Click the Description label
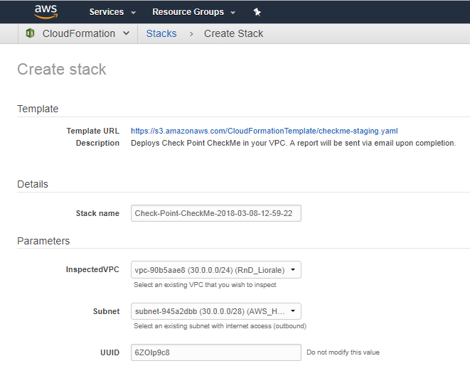 coord(97,144)
